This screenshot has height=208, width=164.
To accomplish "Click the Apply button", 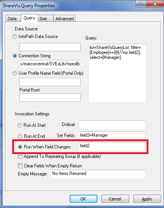I will [x=147, y=199].
